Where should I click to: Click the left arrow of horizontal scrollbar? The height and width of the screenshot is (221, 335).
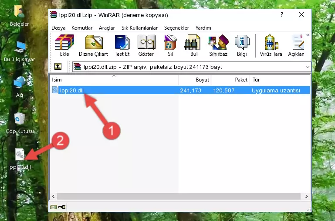53,196
